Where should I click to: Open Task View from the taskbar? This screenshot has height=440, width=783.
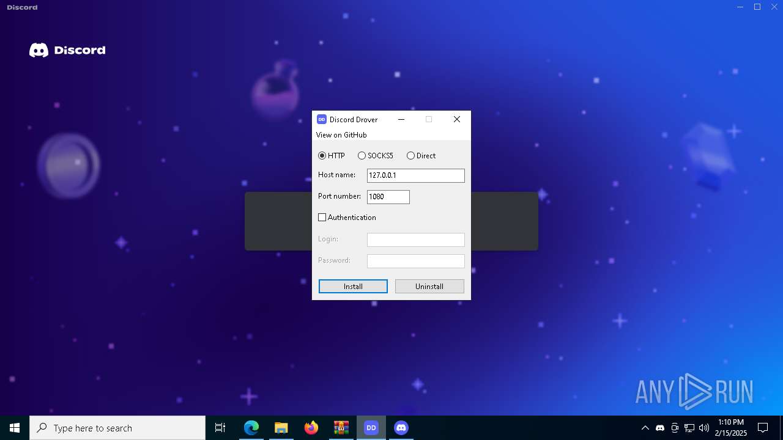click(220, 428)
